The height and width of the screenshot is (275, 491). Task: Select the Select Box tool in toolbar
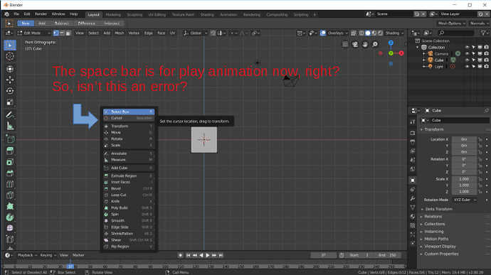10,45
